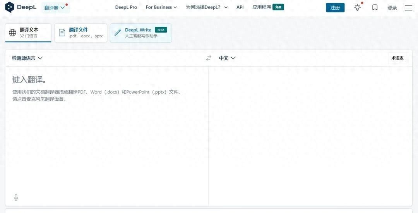Open the hamburger menu icon
Image resolution: width=418 pixels, height=213 pixels.
point(408,8)
